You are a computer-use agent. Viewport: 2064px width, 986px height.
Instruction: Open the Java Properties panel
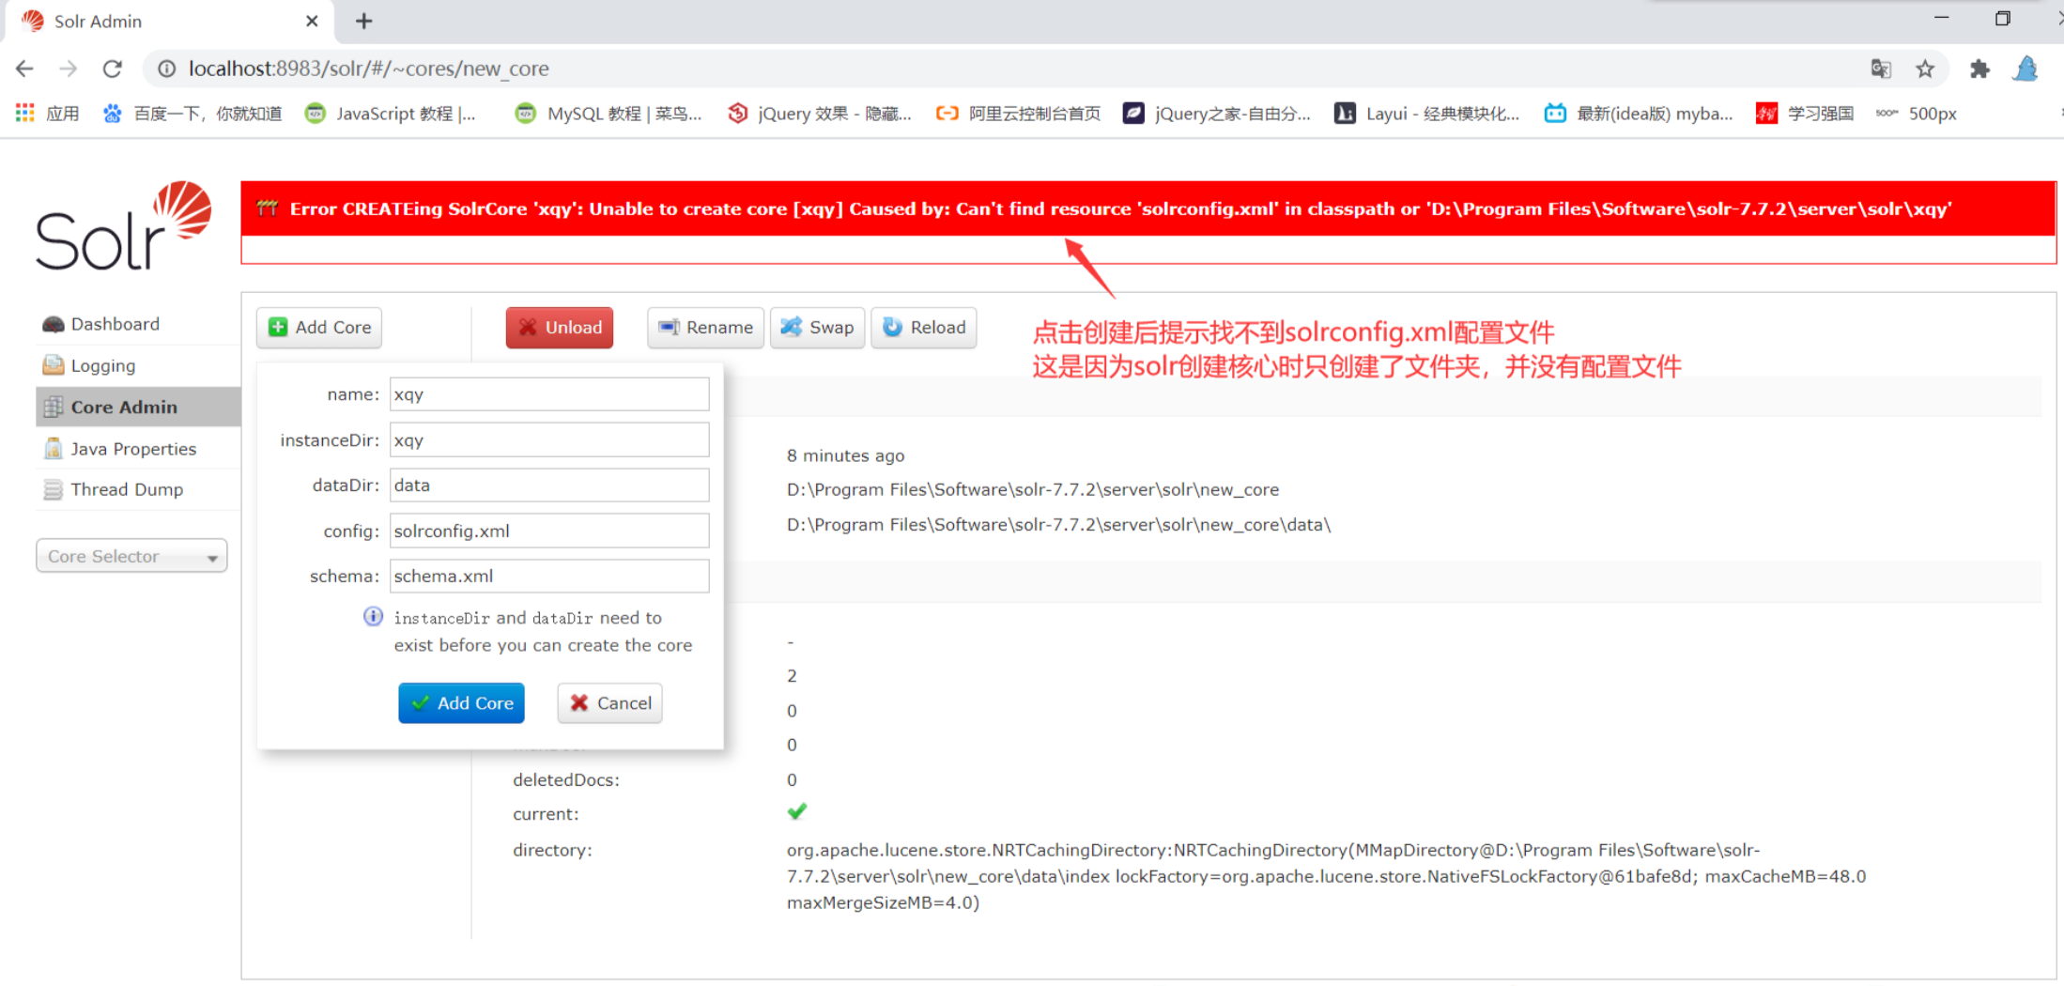132,448
